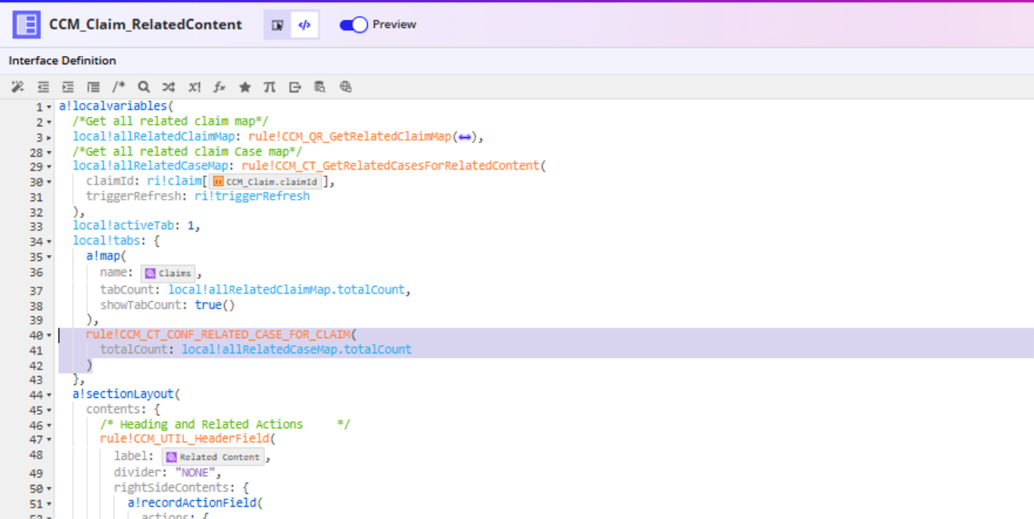Viewport: 1034px width, 519px height.
Task: Collapse rule!CCM_UTIL_HeaderField at line 47
Action: click(x=50, y=440)
